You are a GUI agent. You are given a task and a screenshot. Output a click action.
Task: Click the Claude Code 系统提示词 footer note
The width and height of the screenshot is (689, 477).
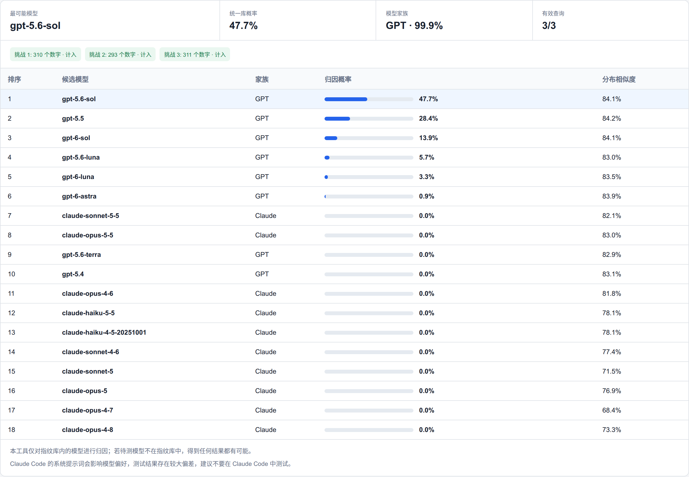(x=151, y=464)
